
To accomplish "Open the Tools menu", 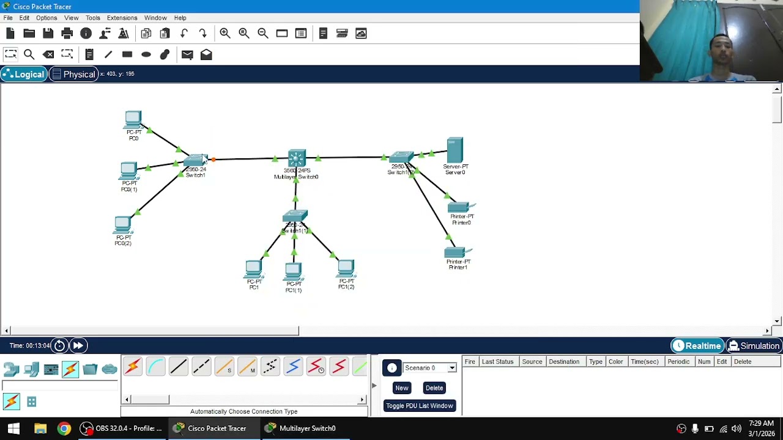I will [93, 18].
